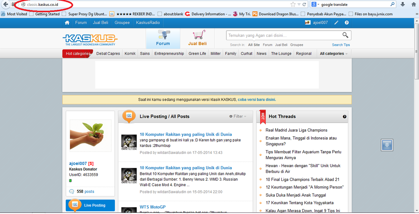Click magnifier in google translate search box
419x214 pixels.
[x=392, y=5]
